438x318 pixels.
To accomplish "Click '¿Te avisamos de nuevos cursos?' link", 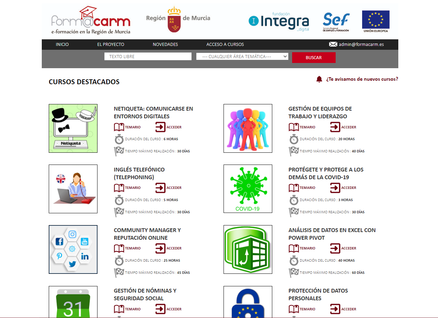I will (x=362, y=79).
